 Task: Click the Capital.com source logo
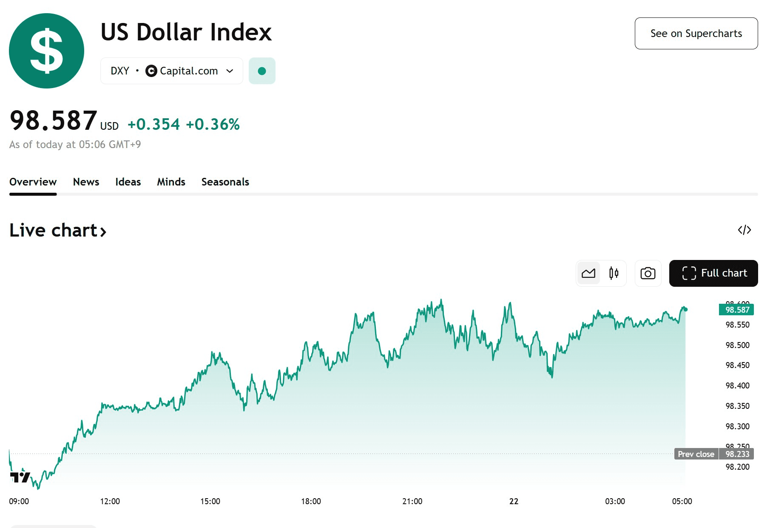(x=151, y=71)
